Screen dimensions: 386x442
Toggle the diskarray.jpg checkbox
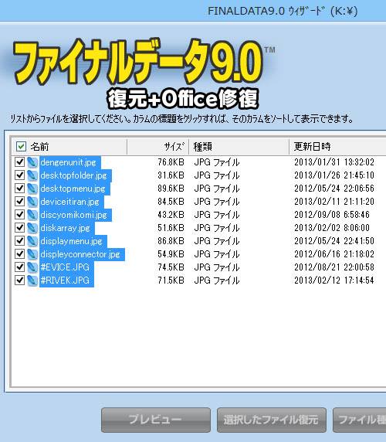(x=20, y=228)
